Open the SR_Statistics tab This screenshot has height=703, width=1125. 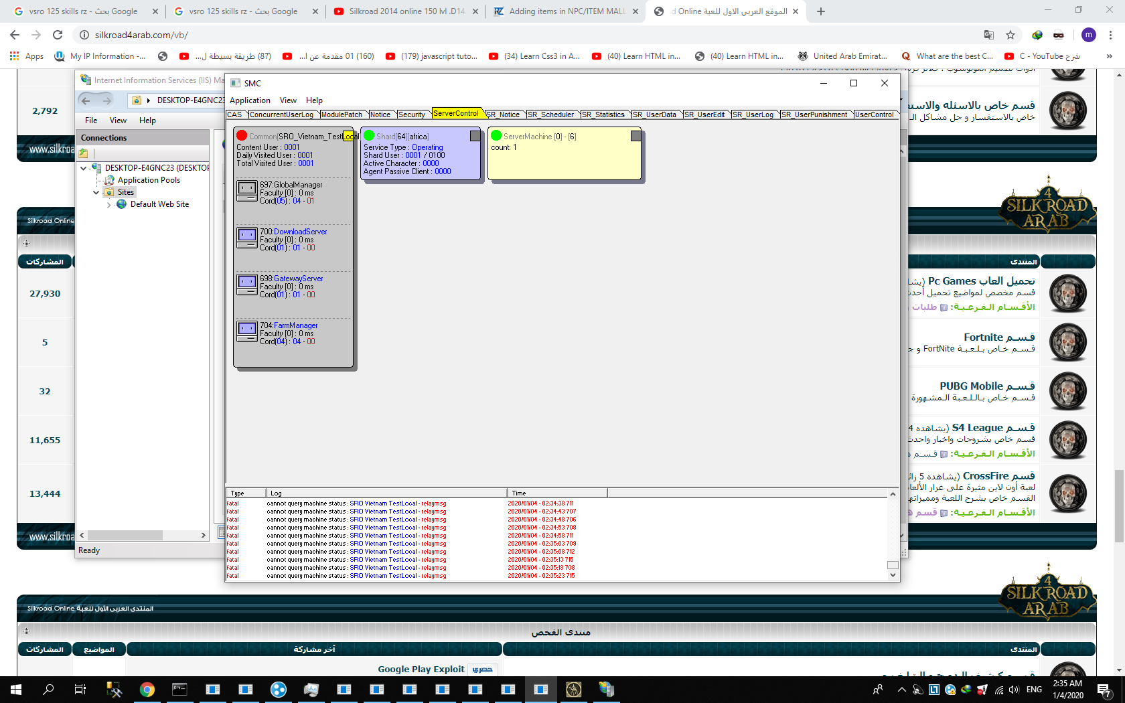603,114
